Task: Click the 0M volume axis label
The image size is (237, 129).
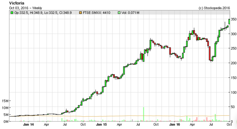Action: pyautogui.click(x=6, y=121)
